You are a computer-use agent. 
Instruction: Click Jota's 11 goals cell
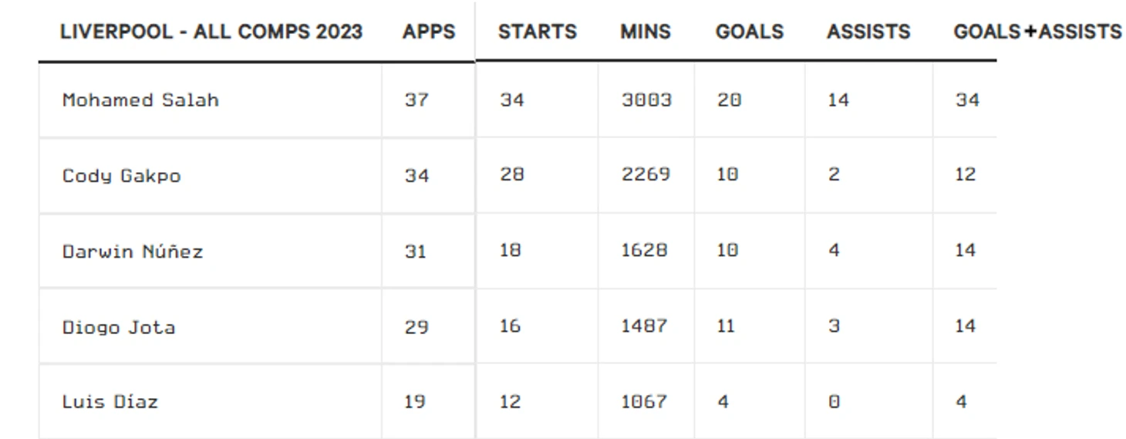point(726,326)
